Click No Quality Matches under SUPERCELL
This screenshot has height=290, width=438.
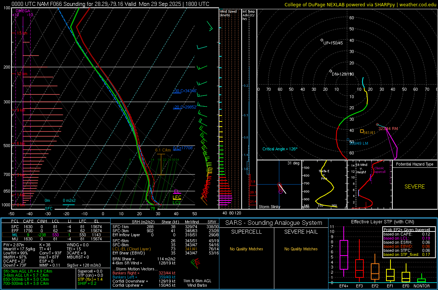pos(246,249)
